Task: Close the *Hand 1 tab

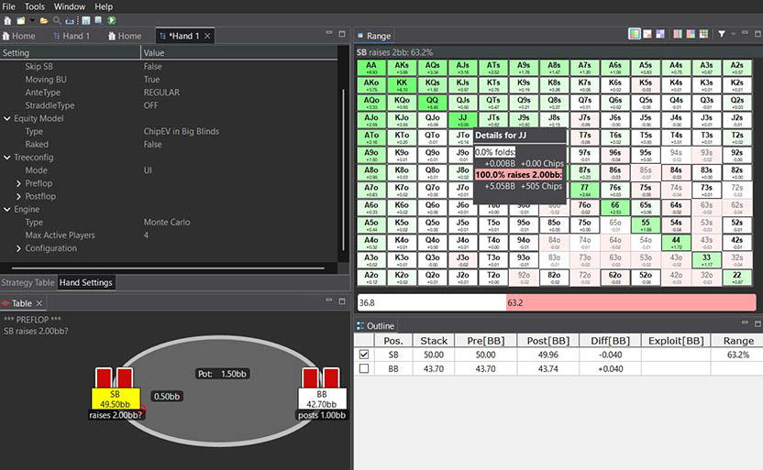Action: (x=207, y=36)
